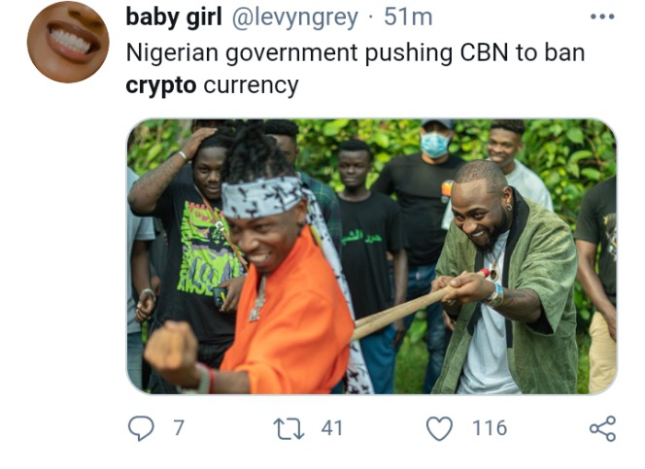Click the retweet count 41

click(x=331, y=428)
